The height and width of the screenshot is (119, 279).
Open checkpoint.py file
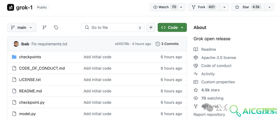point(32,102)
